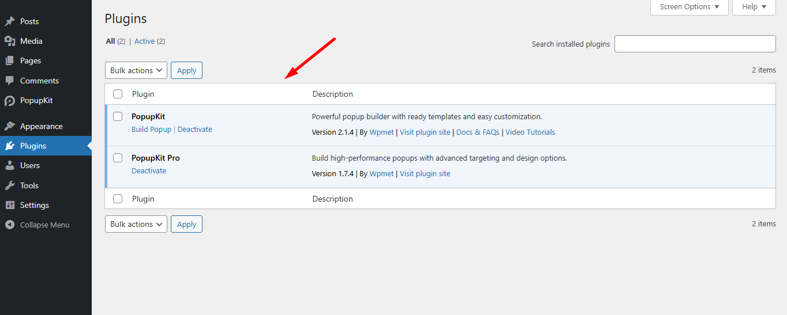Image resolution: width=787 pixels, height=315 pixels.
Task: Click the bottom '2 items' count
Action: (764, 224)
